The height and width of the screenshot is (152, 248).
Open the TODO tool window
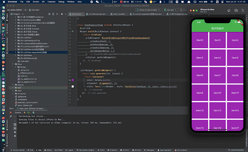[x=101, y=150]
